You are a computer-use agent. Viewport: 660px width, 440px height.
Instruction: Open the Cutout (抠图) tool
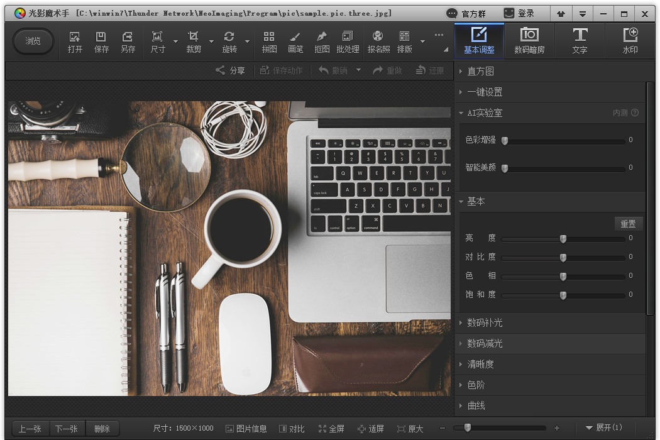pyautogui.click(x=322, y=41)
